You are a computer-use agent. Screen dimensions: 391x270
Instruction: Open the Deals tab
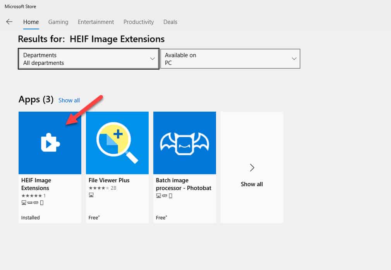click(170, 22)
